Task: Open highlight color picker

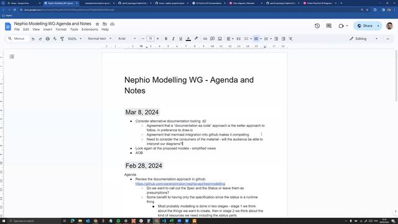Action: point(196,39)
